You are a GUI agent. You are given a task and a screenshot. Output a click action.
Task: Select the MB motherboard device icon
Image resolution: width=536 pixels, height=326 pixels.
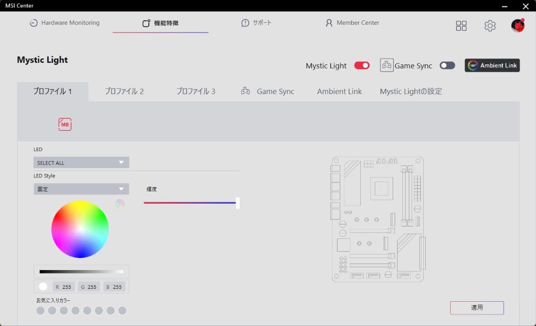click(x=65, y=124)
